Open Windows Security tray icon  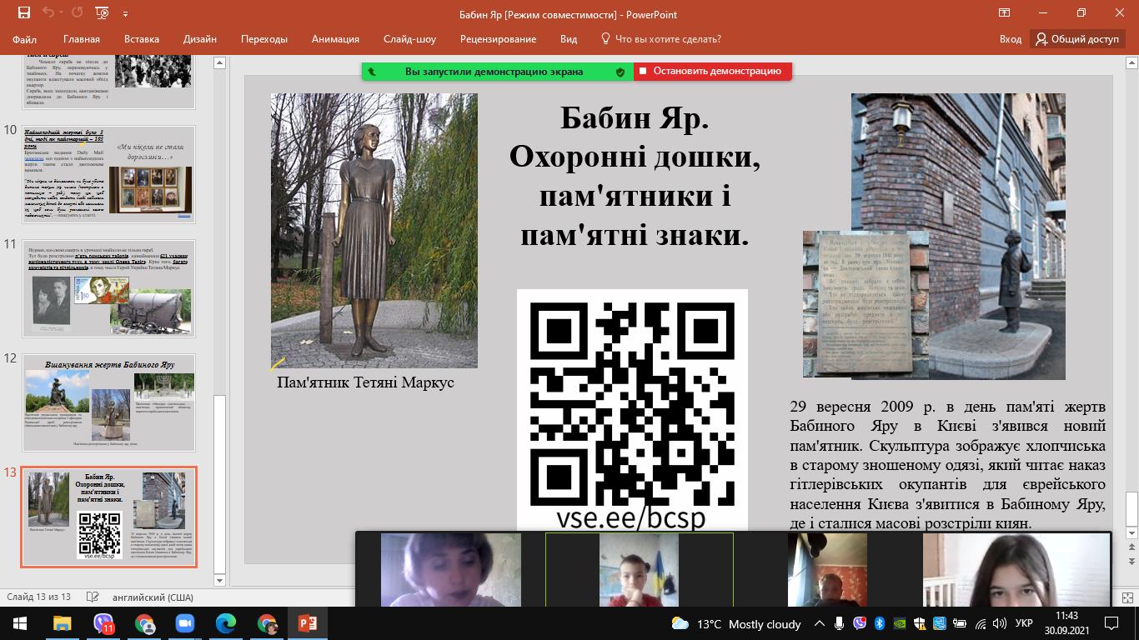(920, 623)
